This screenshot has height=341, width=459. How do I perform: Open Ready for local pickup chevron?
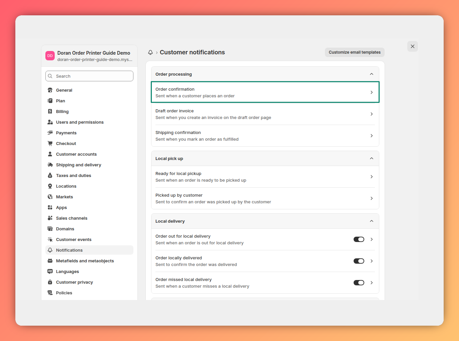[372, 177]
